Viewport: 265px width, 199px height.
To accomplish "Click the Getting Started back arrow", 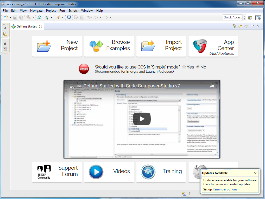I will coord(240,26).
